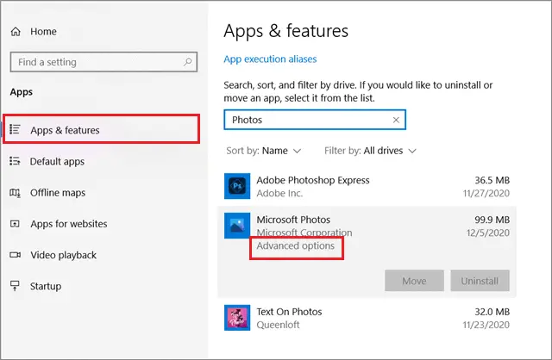This screenshot has width=552, height=360.
Task: Go to Default apps settings
Action: [x=57, y=161]
